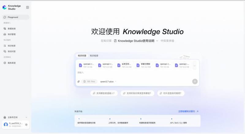245x134 pixels.
Task: Click the Knowledge Studio logo
Action: tap(5, 7)
